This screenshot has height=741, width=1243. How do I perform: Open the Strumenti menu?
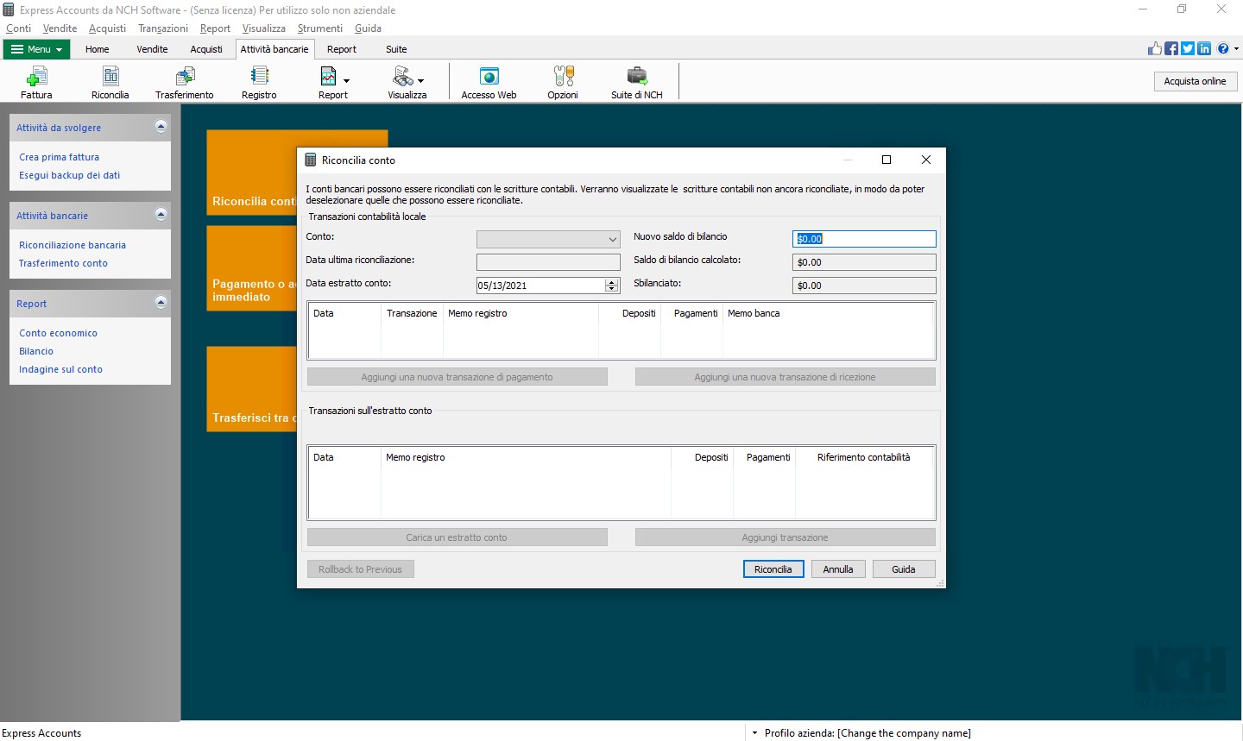click(x=320, y=28)
